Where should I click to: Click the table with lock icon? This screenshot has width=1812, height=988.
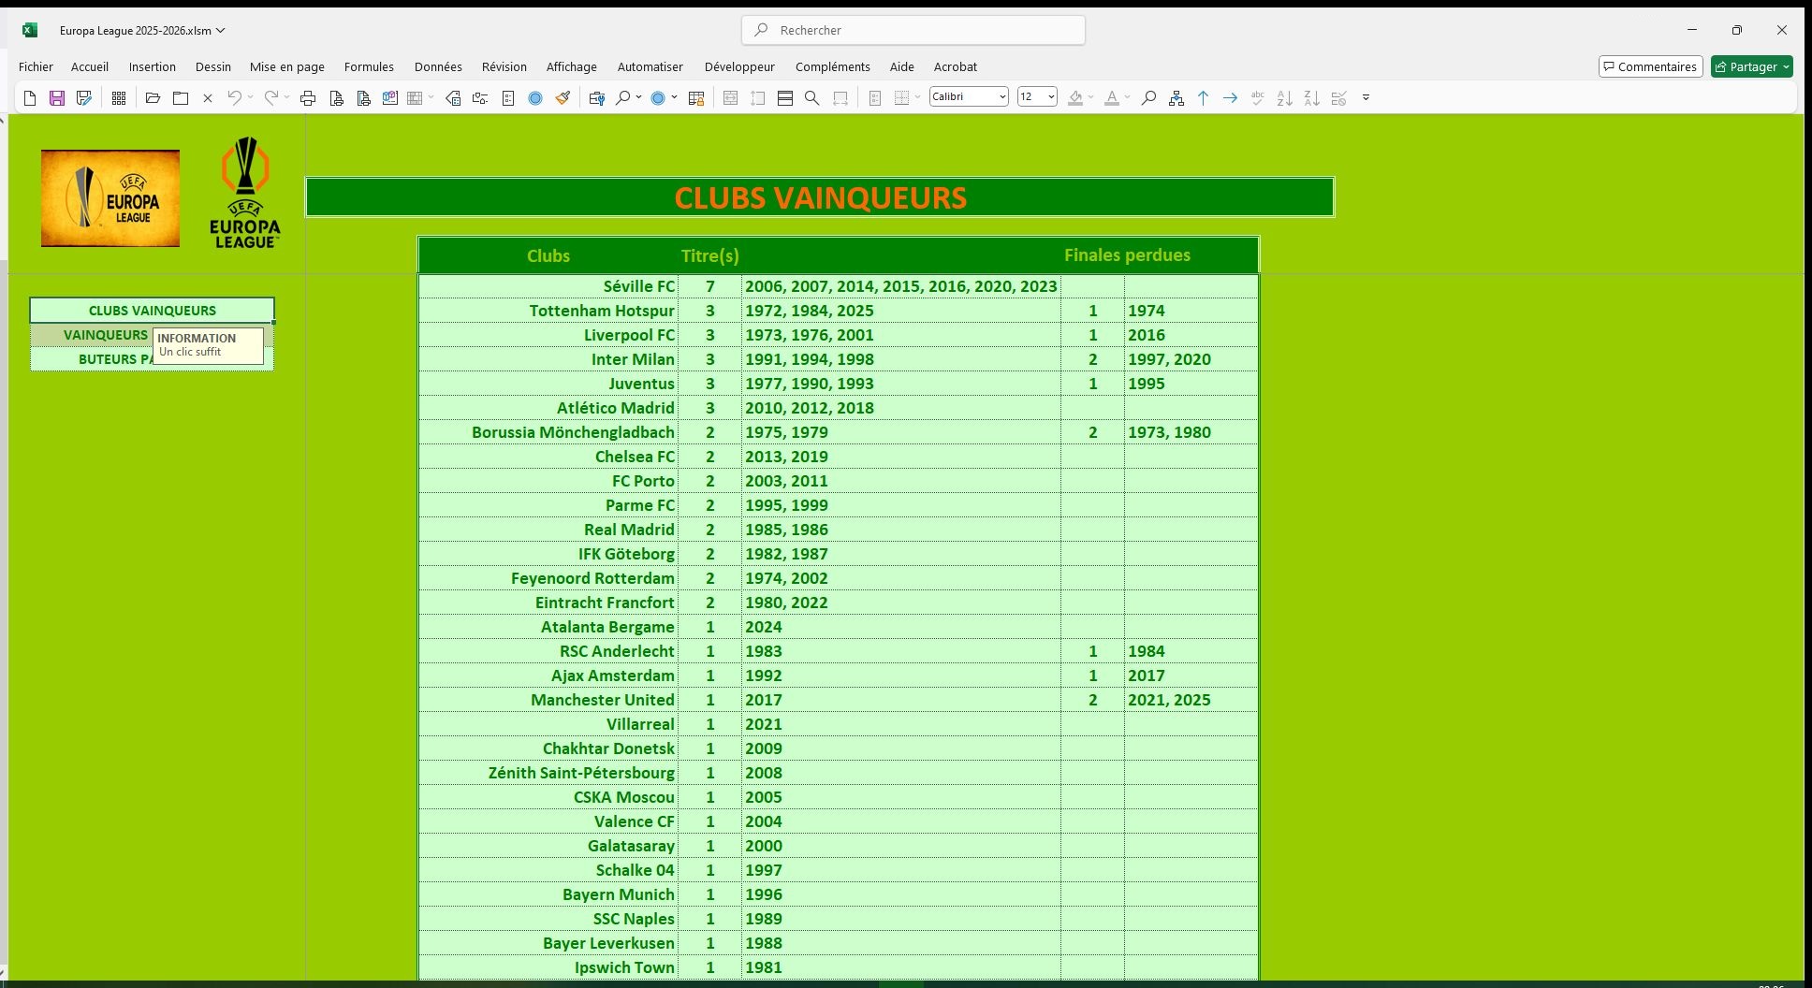click(x=696, y=98)
